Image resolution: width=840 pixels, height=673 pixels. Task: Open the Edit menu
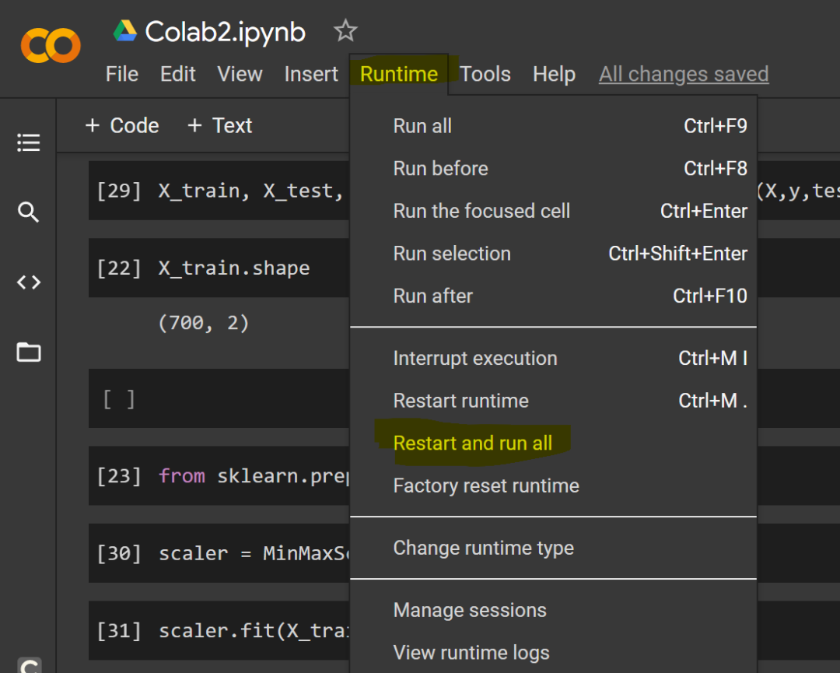tap(178, 74)
